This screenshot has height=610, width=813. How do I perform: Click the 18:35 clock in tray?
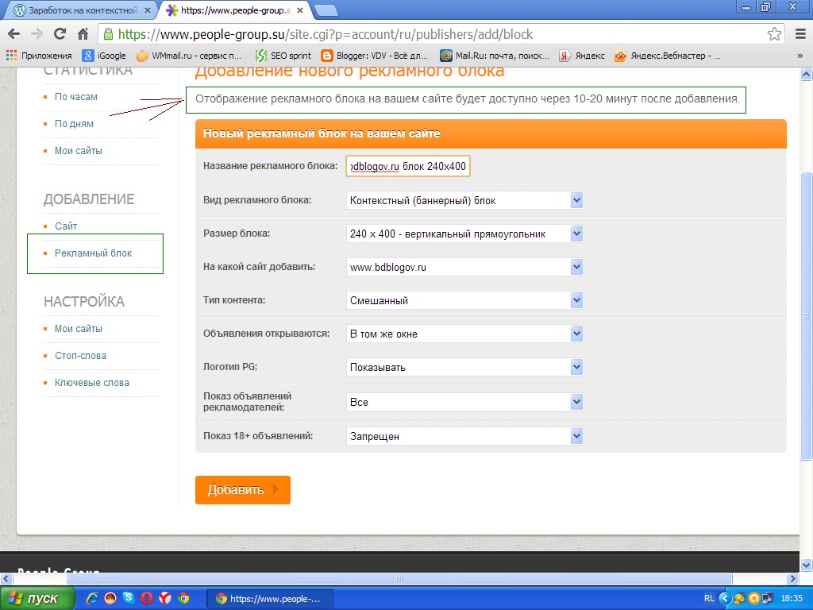(792, 598)
